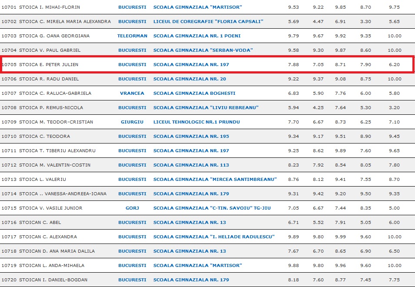Open the SCOALA GIMNAZIALA NR. 20 link
415x287 pixels.
coord(189,79)
